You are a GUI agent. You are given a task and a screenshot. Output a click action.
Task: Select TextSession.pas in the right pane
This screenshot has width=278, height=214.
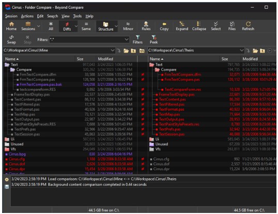pos(172,134)
